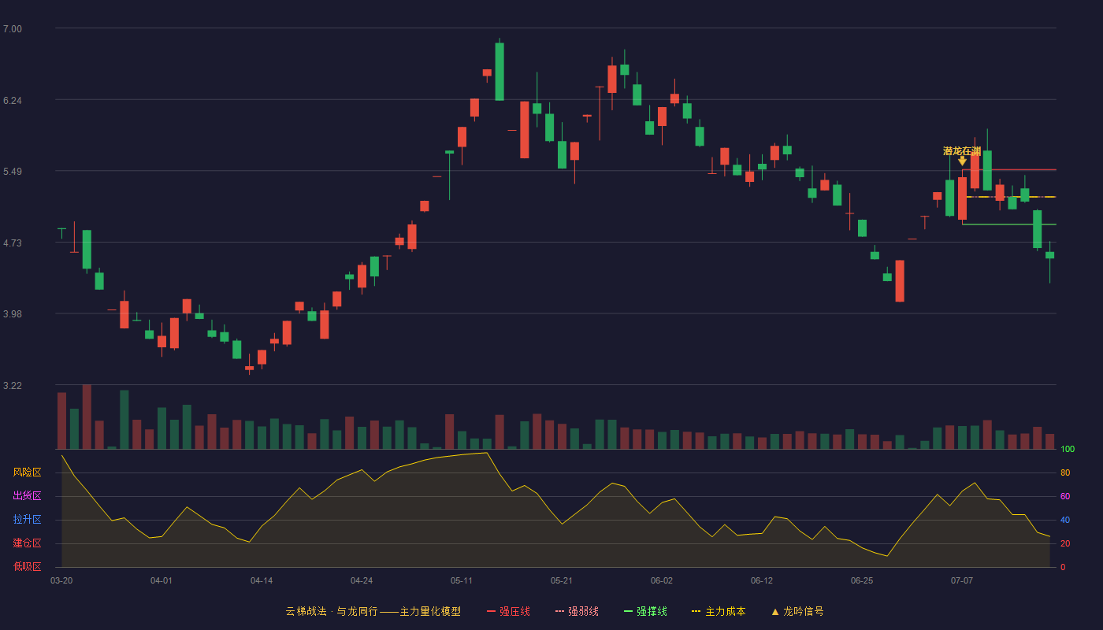The width and height of the screenshot is (1103, 630).
Task: Click the 03-20 date label
Action: pyautogui.click(x=61, y=580)
